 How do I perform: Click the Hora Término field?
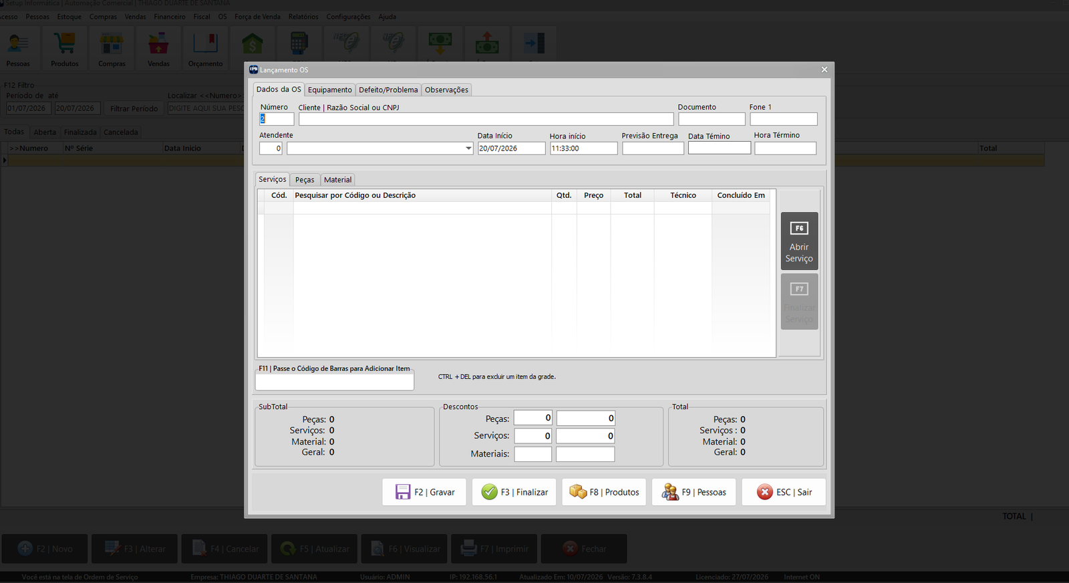click(x=785, y=148)
